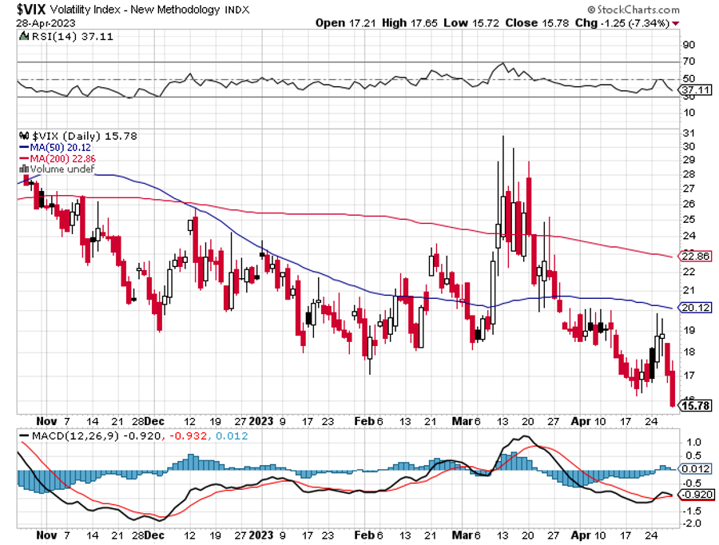Click 'Mar' on the price chart date axis
Image resolution: width=719 pixels, height=545 pixels.
point(463,421)
